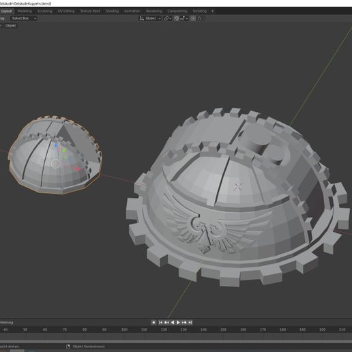
Task: Click the blue Z-axis gizmo handle
Action: point(56,145)
